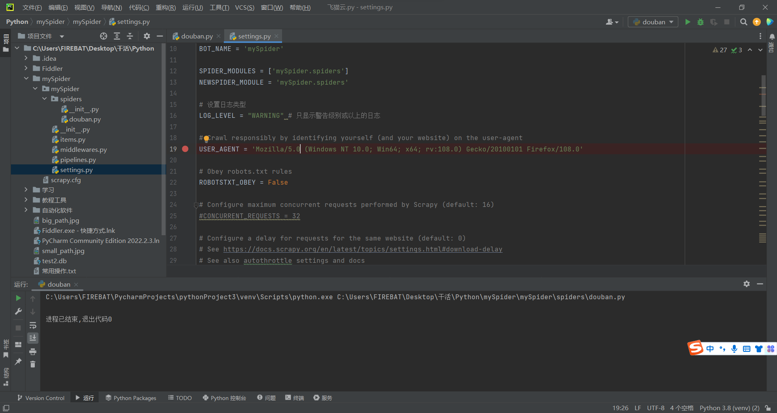Open the 帮助(H) menu
The width and height of the screenshot is (777, 413).
300,7
